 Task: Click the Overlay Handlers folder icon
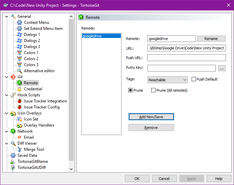tap(20, 125)
